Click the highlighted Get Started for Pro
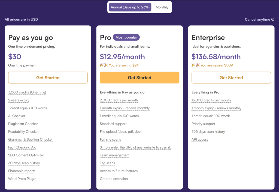The height and width of the screenshot is (192, 279). tap(139, 77)
